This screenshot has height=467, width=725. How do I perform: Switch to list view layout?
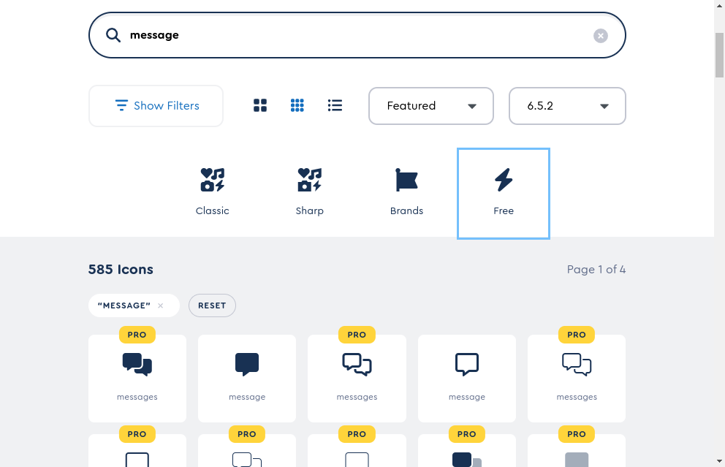coord(335,105)
